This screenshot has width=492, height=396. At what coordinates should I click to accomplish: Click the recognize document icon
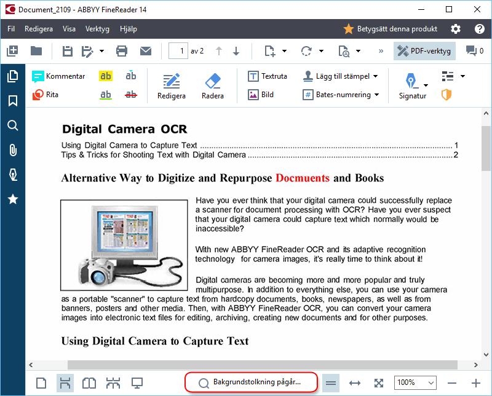[x=344, y=51]
